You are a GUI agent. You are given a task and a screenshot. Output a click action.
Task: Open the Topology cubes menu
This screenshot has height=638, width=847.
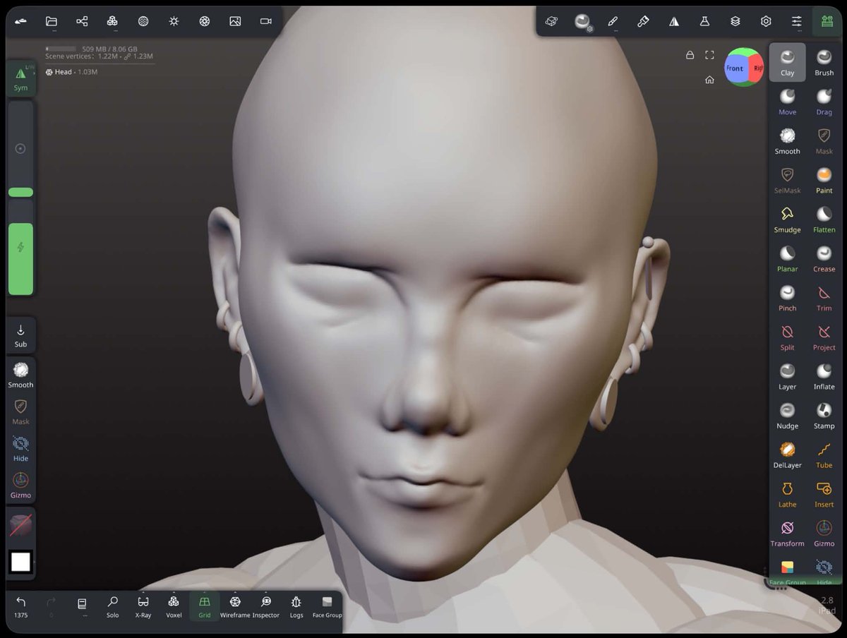(x=112, y=21)
